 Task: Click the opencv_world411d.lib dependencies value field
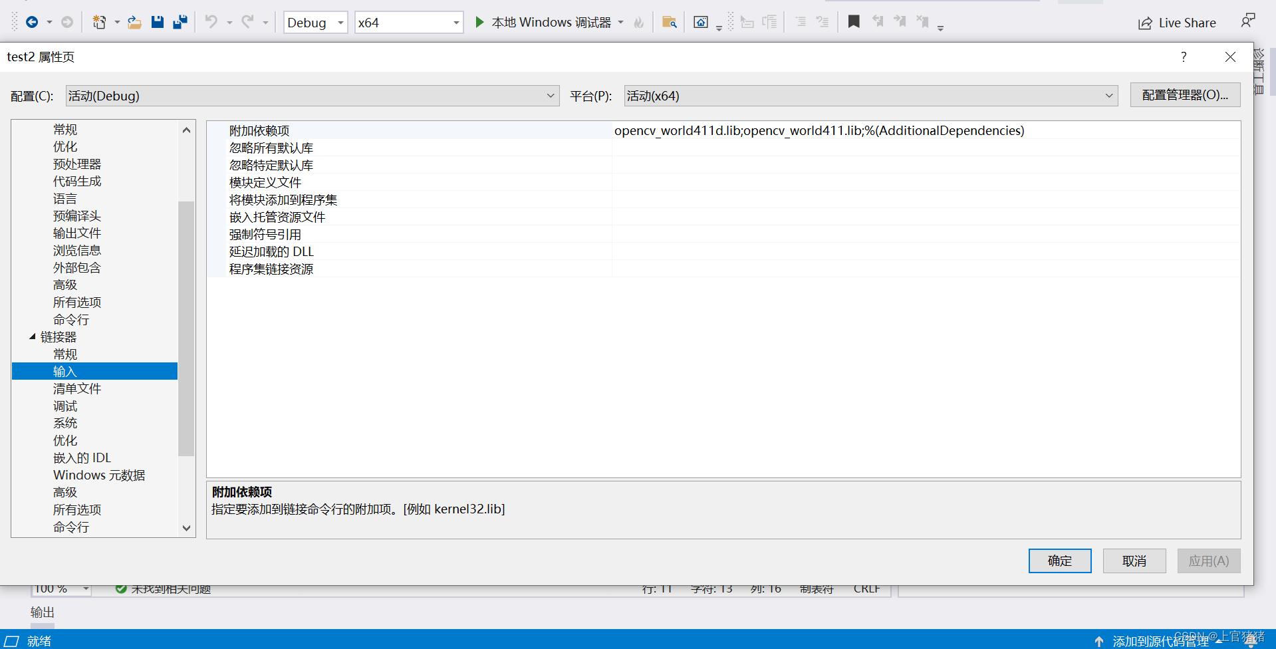[926, 130]
